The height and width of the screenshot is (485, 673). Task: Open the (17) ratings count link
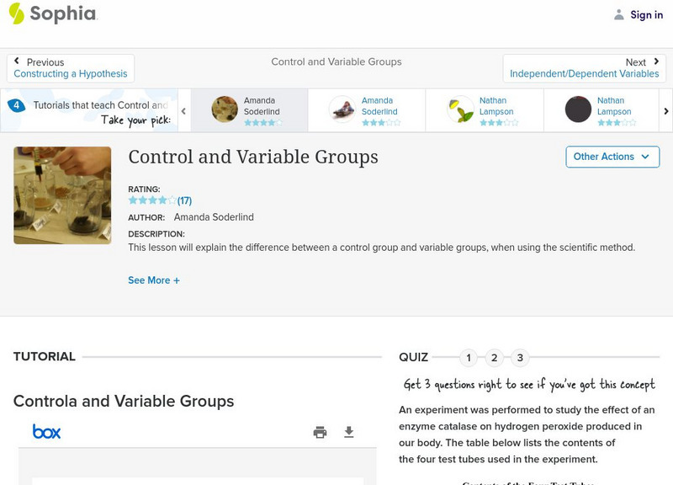click(184, 200)
